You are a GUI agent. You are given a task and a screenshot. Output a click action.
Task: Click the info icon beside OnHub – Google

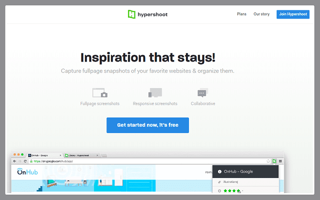[x=219, y=171]
